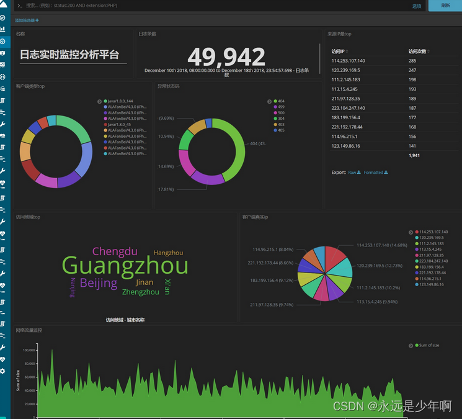Viewport: 462px width, 419px height.
Task: Click pie label 113.15.4.245 (9.94%)
Action: [x=377, y=302]
